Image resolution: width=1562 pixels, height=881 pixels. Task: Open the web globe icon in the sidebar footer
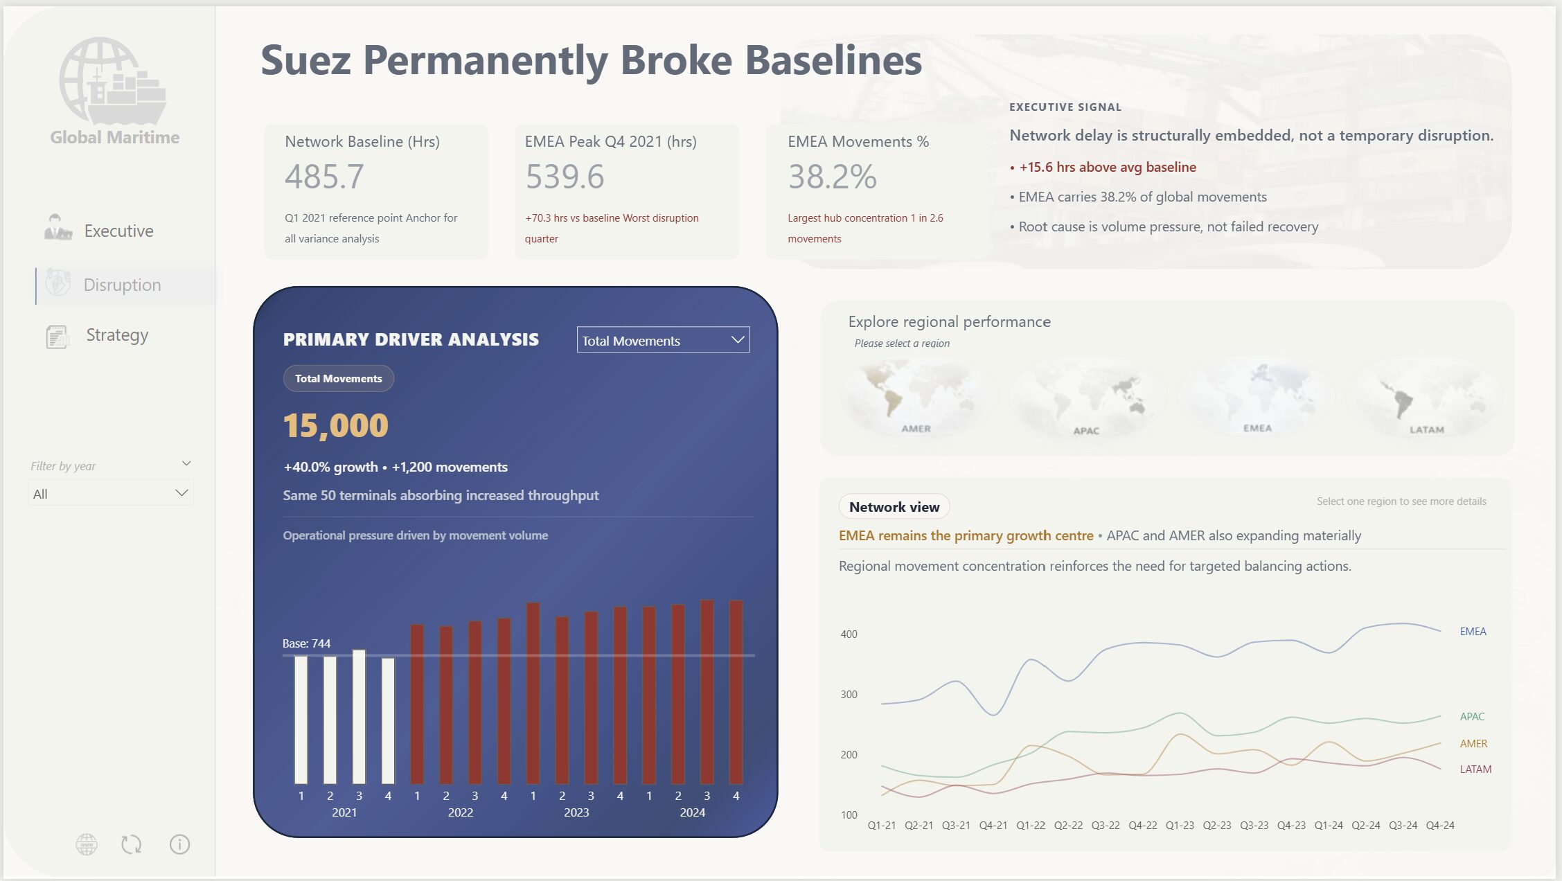[x=87, y=844]
